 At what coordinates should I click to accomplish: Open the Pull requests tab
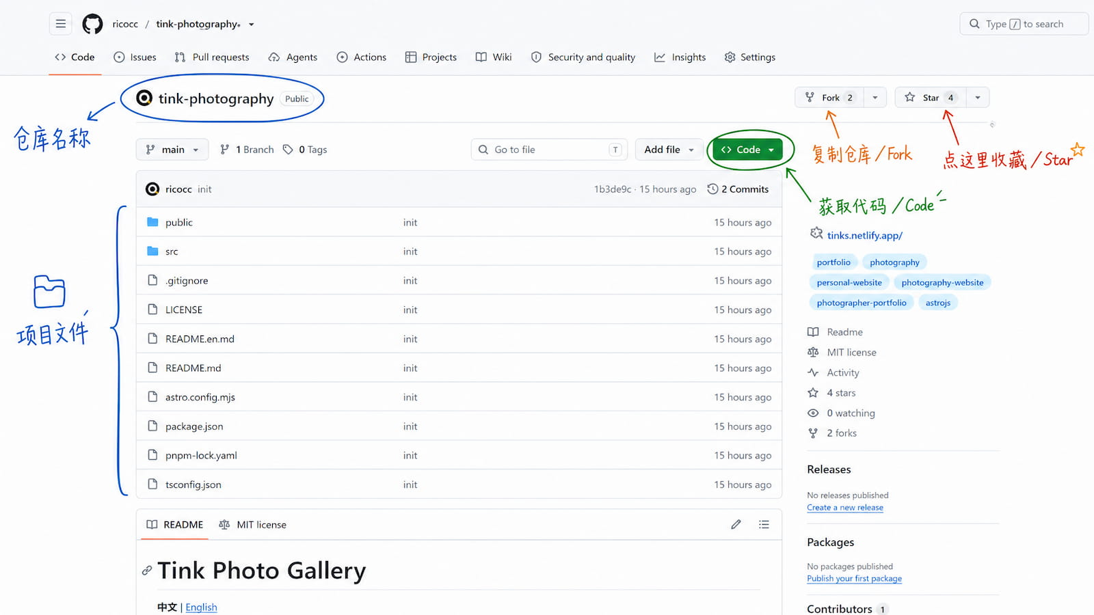[x=212, y=57]
